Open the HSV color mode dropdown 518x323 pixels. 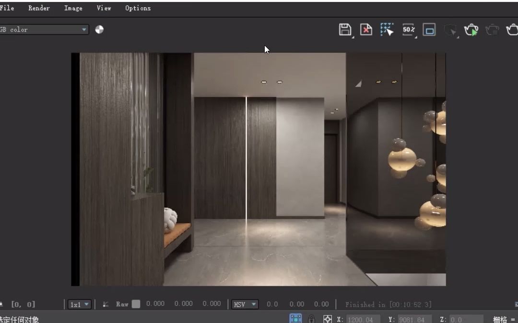pyautogui.click(x=245, y=304)
